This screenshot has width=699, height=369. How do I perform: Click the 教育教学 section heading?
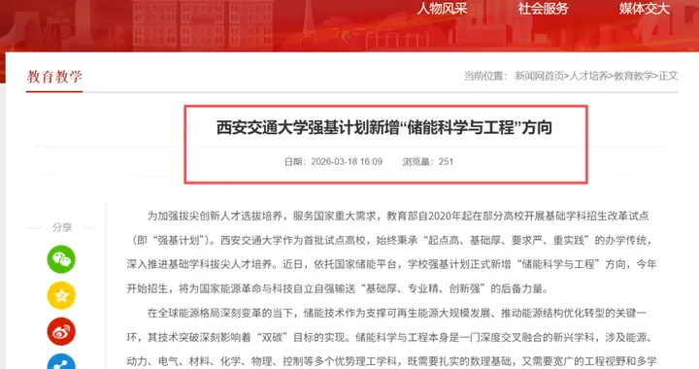[54, 77]
